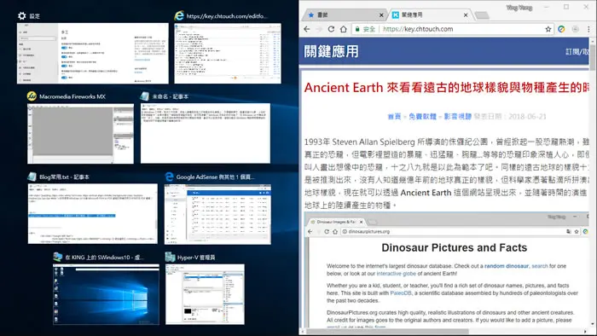The width and height of the screenshot is (597, 336).
Task: Open the 免費軟體 category link
Action: click(x=422, y=117)
